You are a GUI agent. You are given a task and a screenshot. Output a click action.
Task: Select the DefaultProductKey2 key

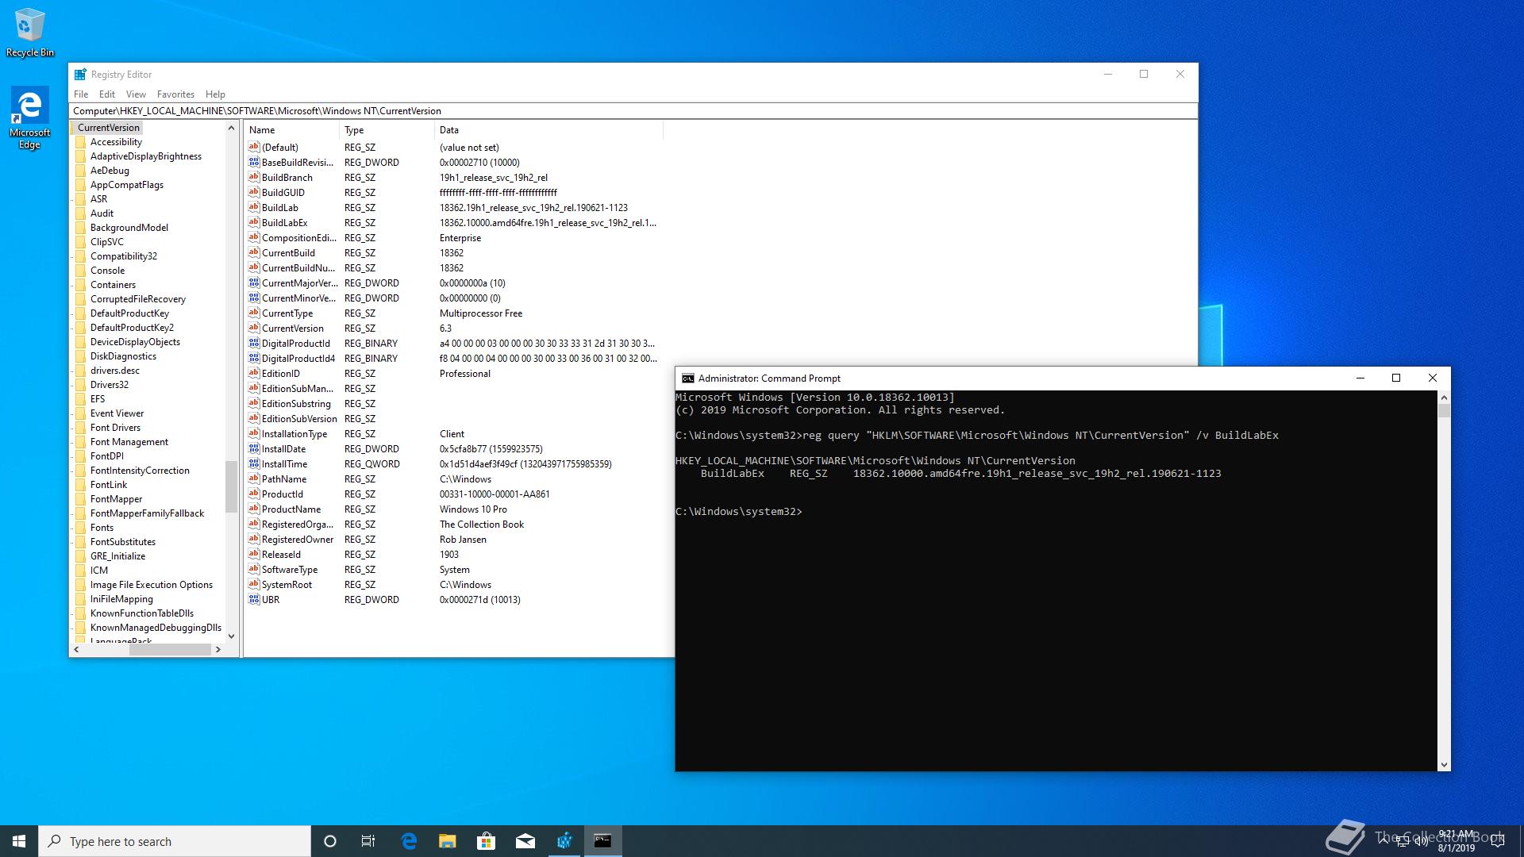pos(132,328)
